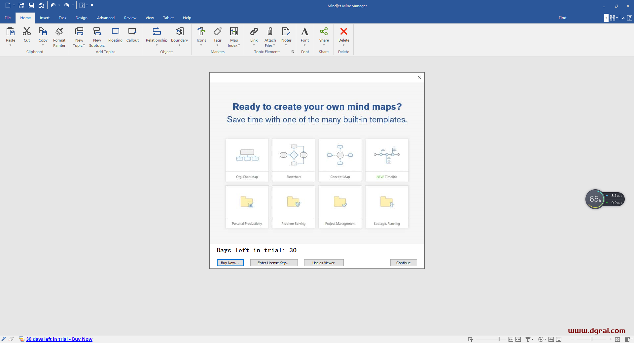The height and width of the screenshot is (343, 634).
Task: Click Continue in the trial dialog
Action: (404, 263)
